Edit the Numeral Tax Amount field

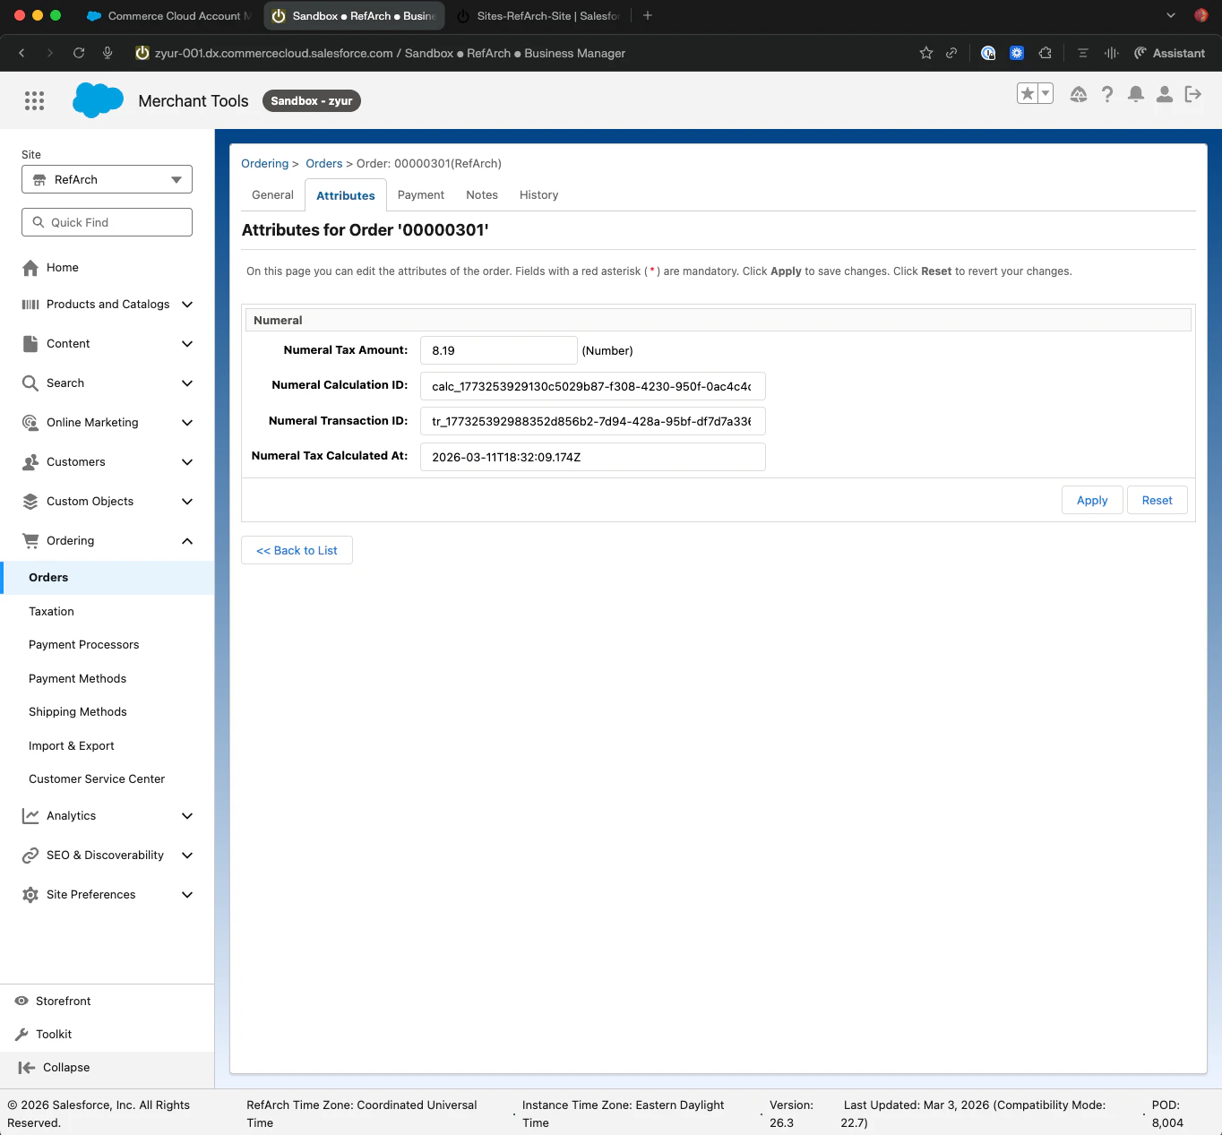pos(498,350)
